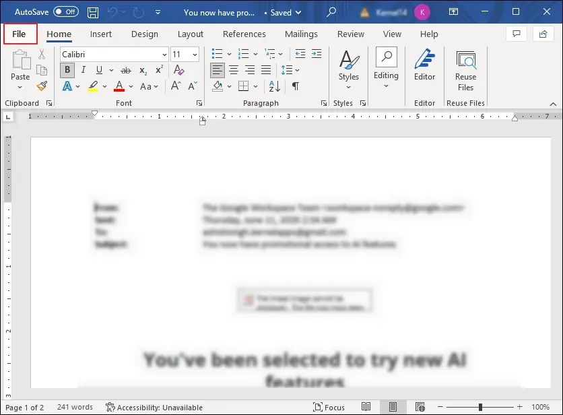Click Clear All Formatting icon
The width and height of the screenshot is (563, 415).
click(178, 70)
